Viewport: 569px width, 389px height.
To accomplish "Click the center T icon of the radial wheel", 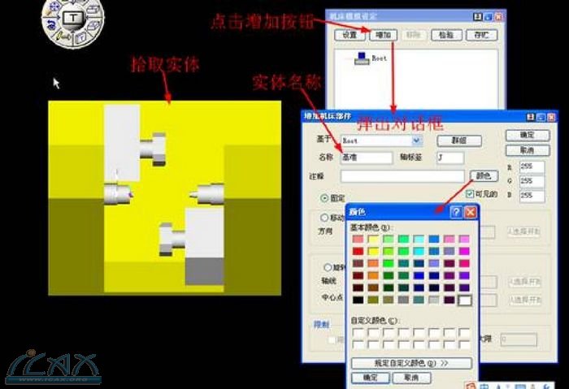I will point(73,18).
